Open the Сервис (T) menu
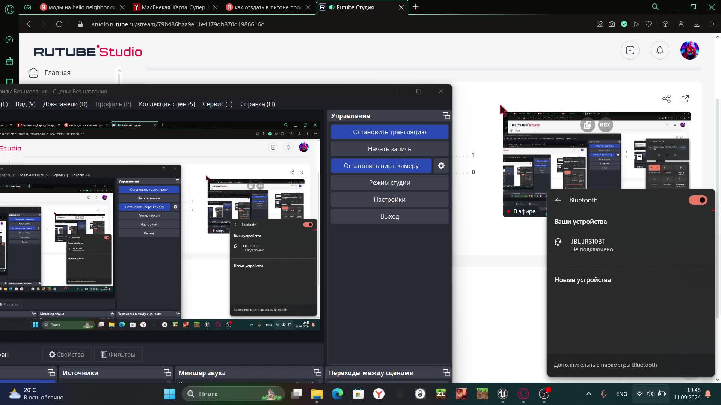 tap(217, 104)
